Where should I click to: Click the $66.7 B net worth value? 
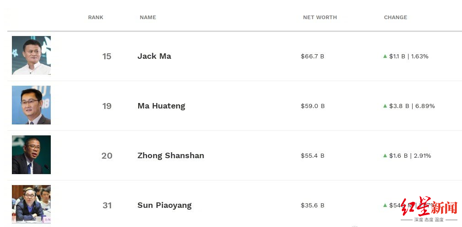[x=312, y=56]
